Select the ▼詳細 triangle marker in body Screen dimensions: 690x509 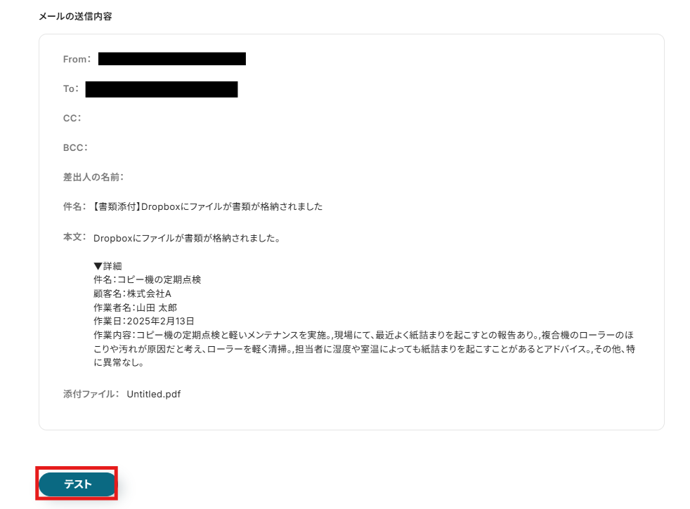click(x=98, y=266)
